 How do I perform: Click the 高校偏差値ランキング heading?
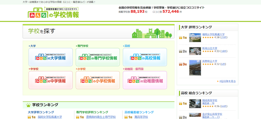(139, 112)
